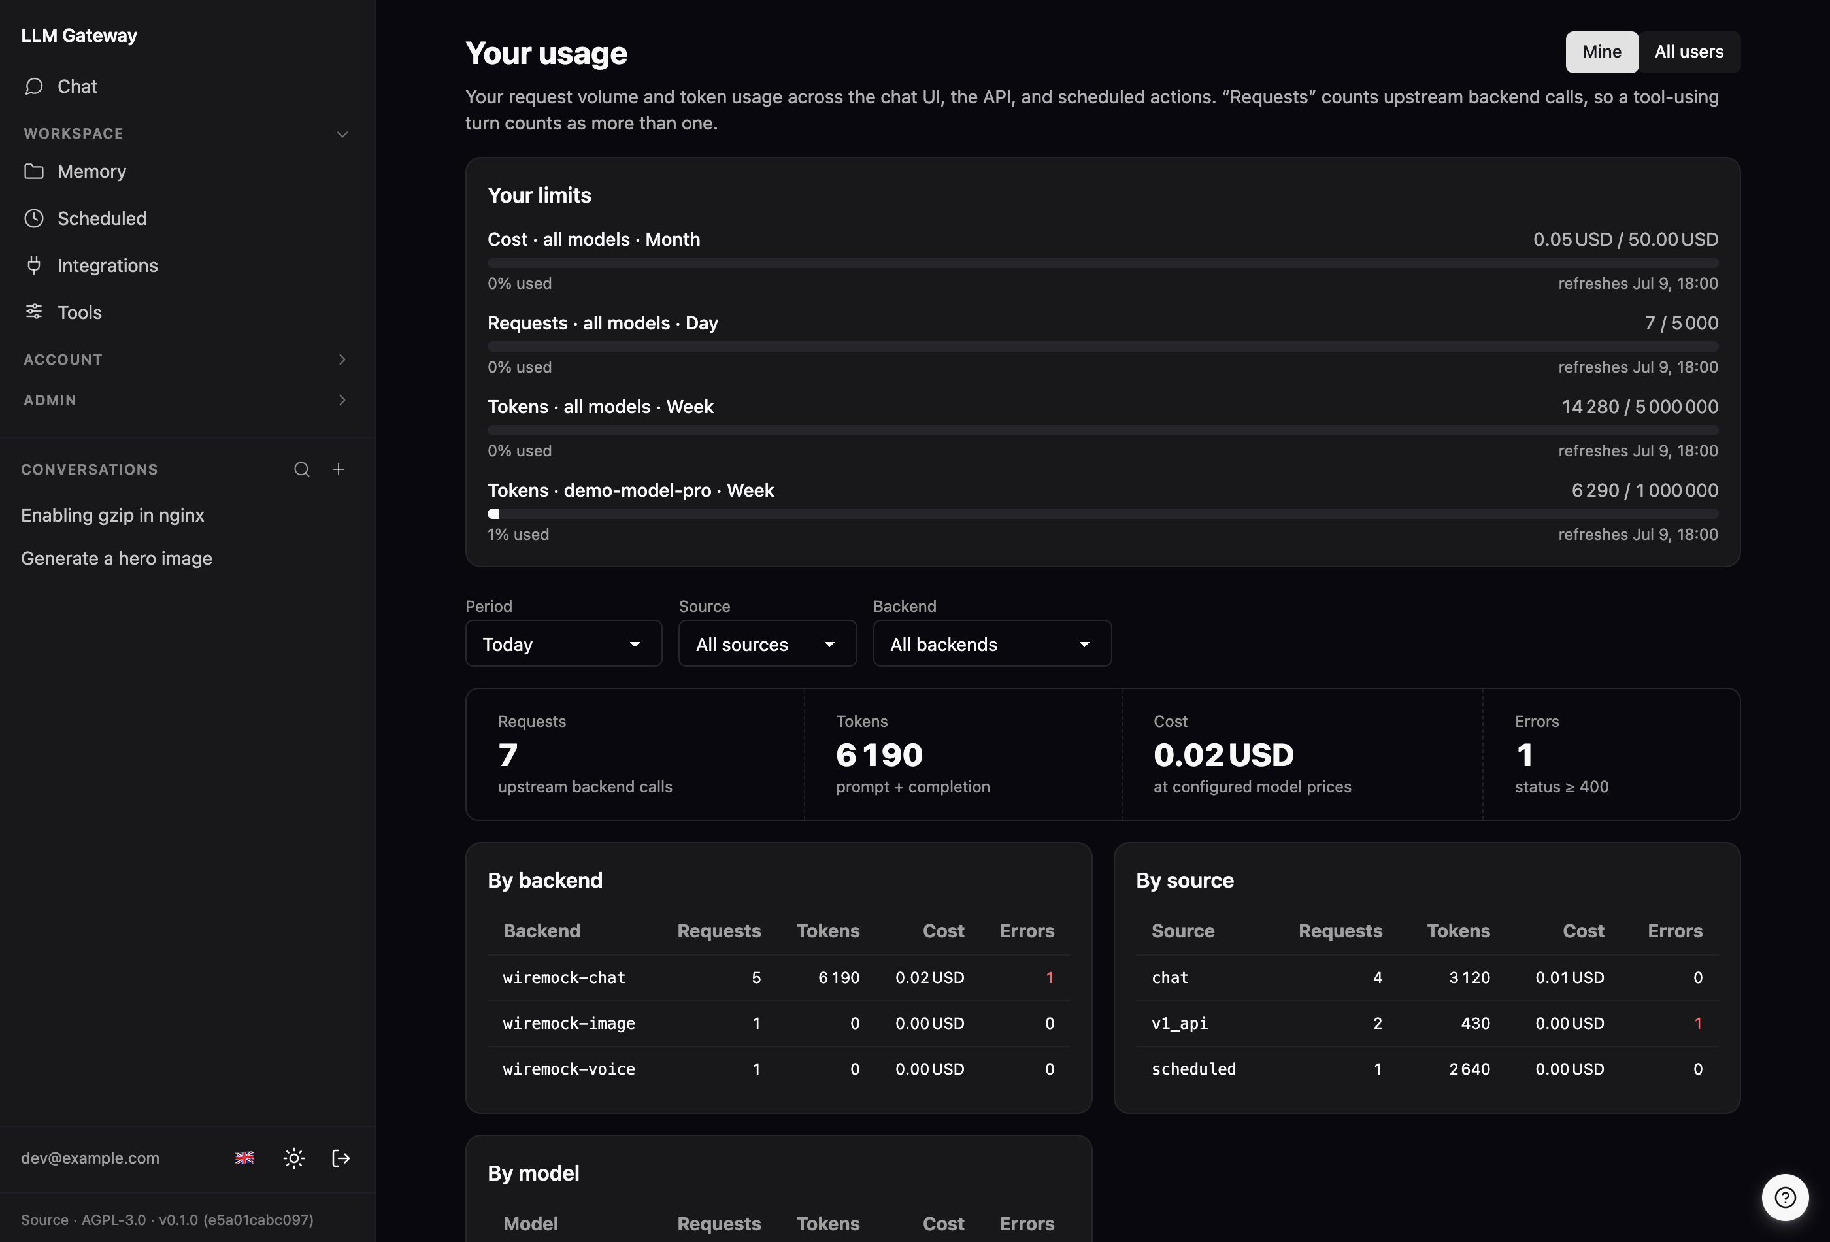Click the Source link in the footer
The height and width of the screenshot is (1242, 1830).
[44, 1220]
